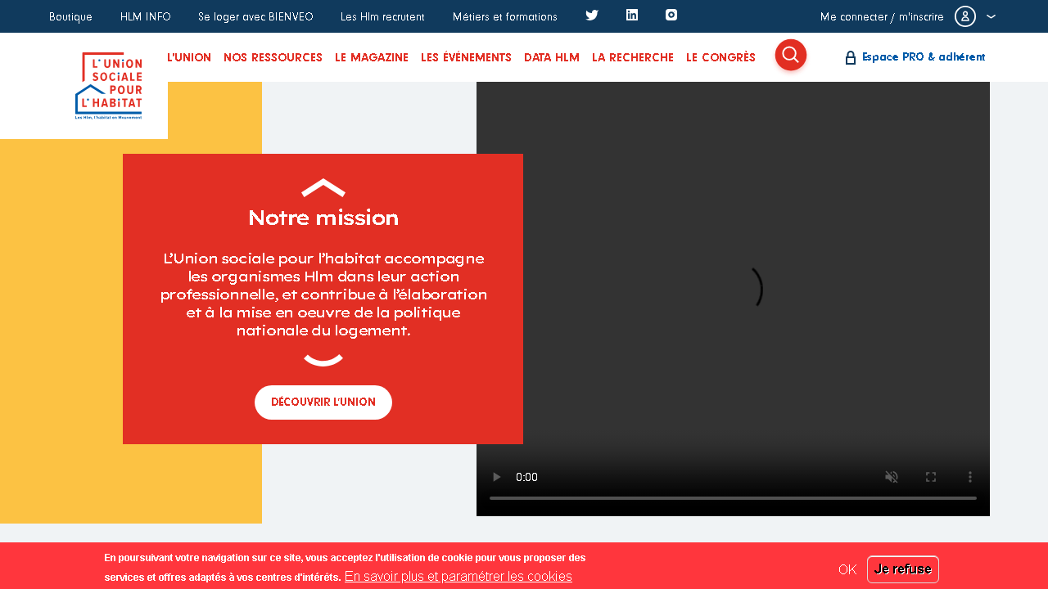This screenshot has height=589, width=1048.
Task: Open Espace PRO & adhérent
Action: (x=924, y=57)
